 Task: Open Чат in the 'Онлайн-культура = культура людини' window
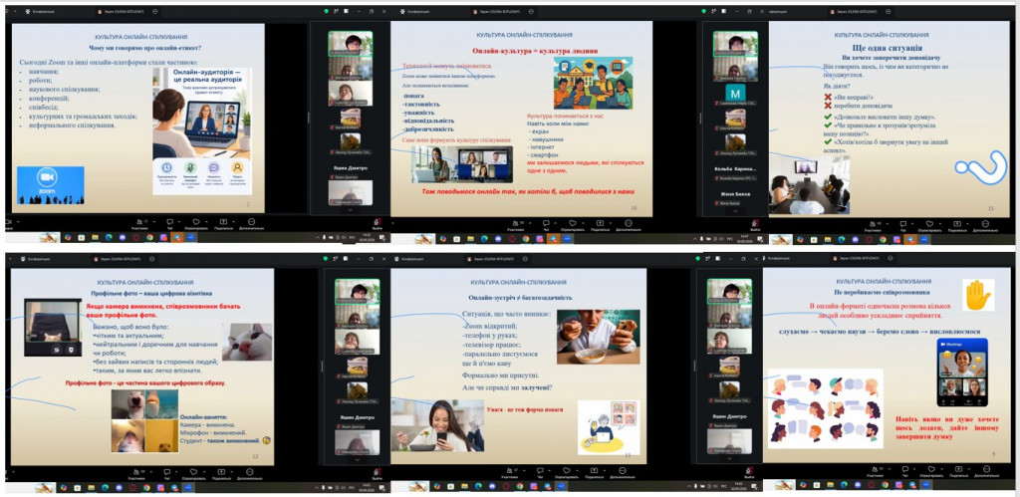pyautogui.click(x=546, y=226)
